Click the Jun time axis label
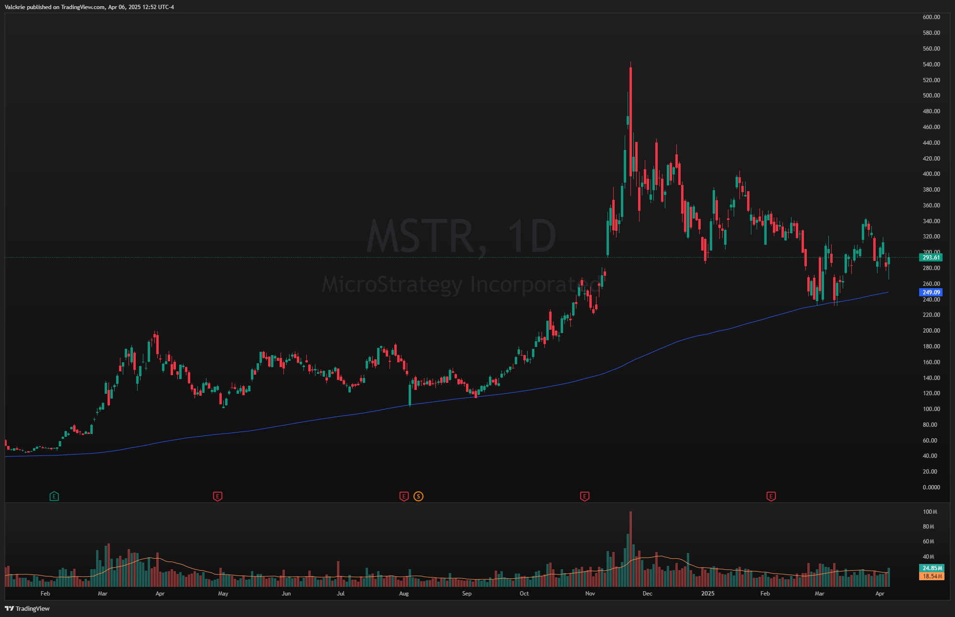This screenshot has height=617, width=955. pos(286,594)
